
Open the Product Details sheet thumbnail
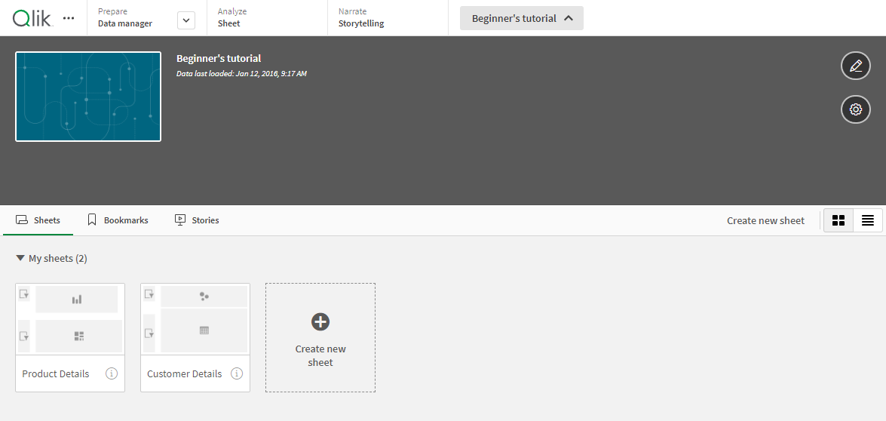70,320
